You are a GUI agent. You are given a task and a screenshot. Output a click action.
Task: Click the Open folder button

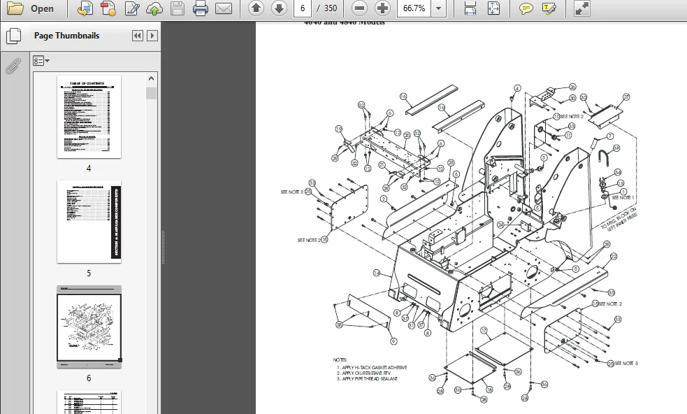click(30, 8)
